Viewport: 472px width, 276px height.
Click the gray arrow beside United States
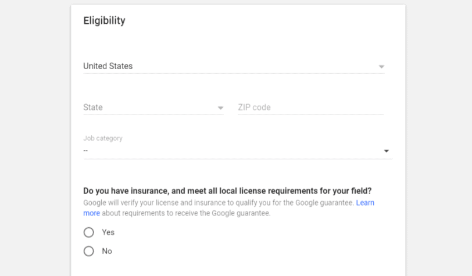pos(381,66)
